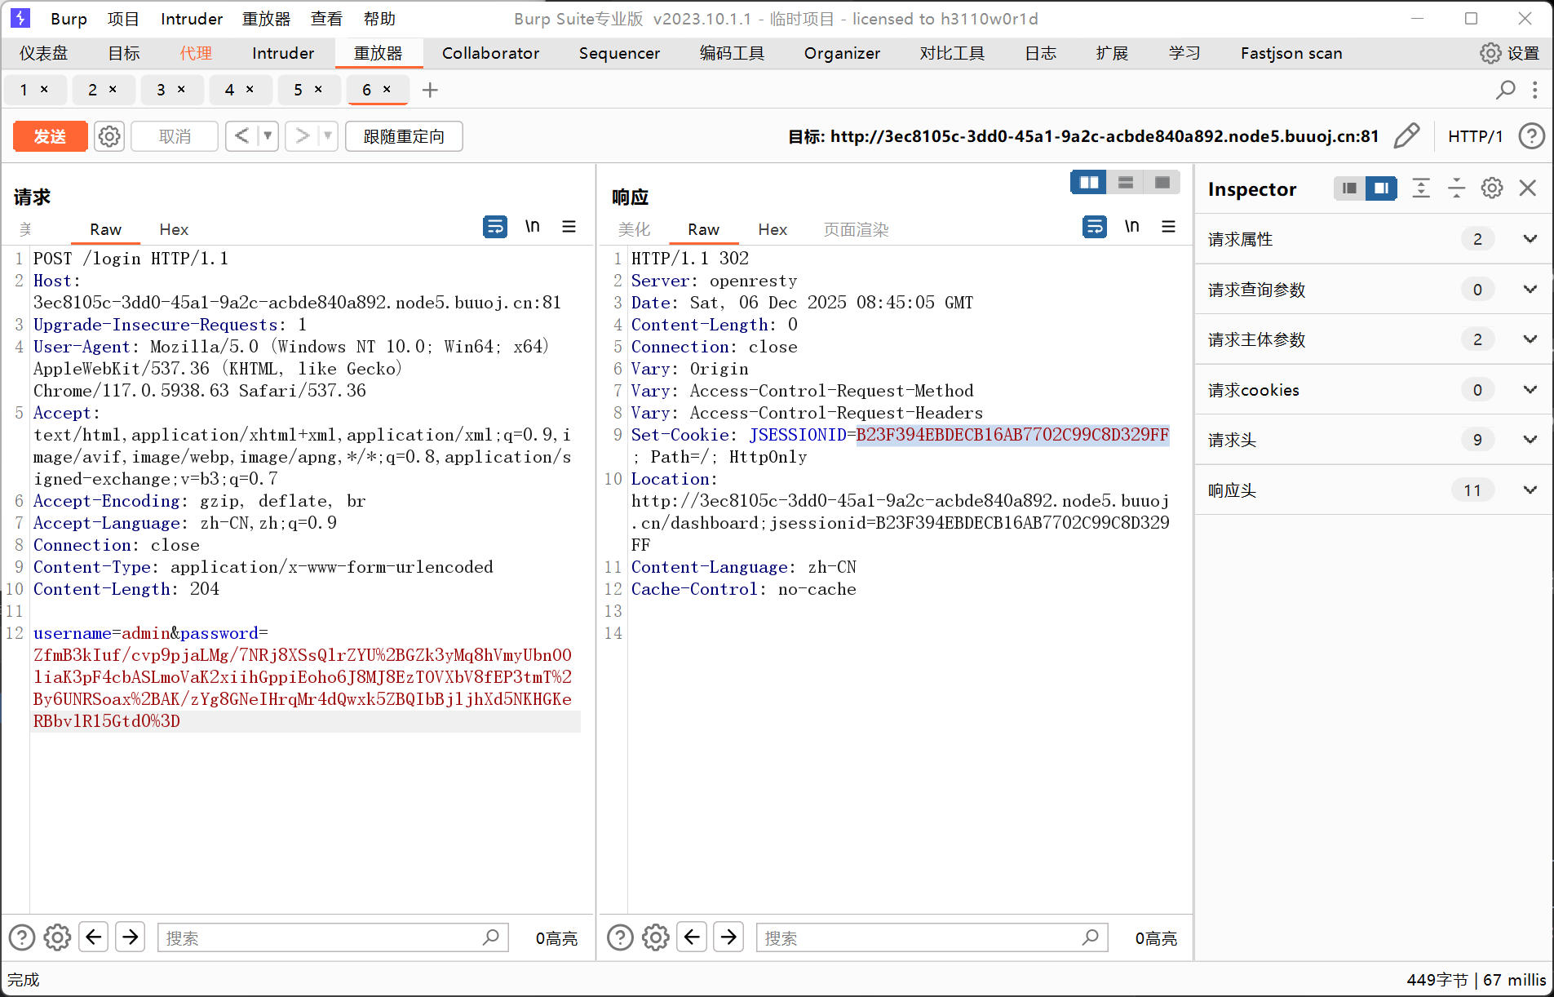Open Inspector settings gear
Image resolution: width=1554 pixels, height=997 pixels.
[1492, 188]
